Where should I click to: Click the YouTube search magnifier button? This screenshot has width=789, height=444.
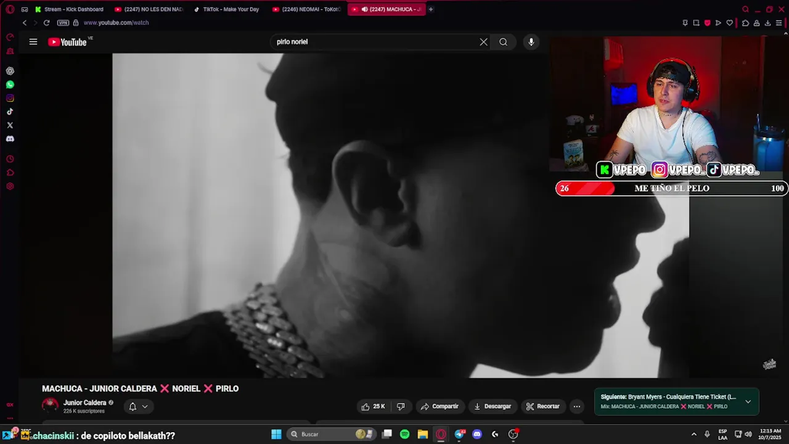click(x=504, y=42)
